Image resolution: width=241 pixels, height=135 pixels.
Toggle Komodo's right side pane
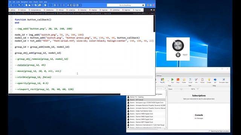click(77, 5)
